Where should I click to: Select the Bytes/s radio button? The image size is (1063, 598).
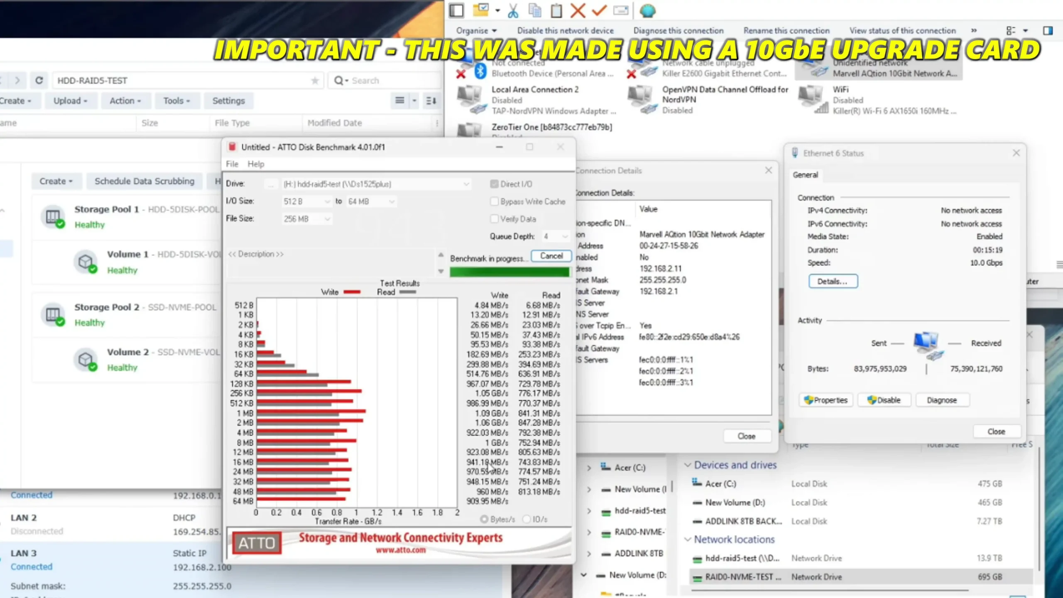(484, 519)
